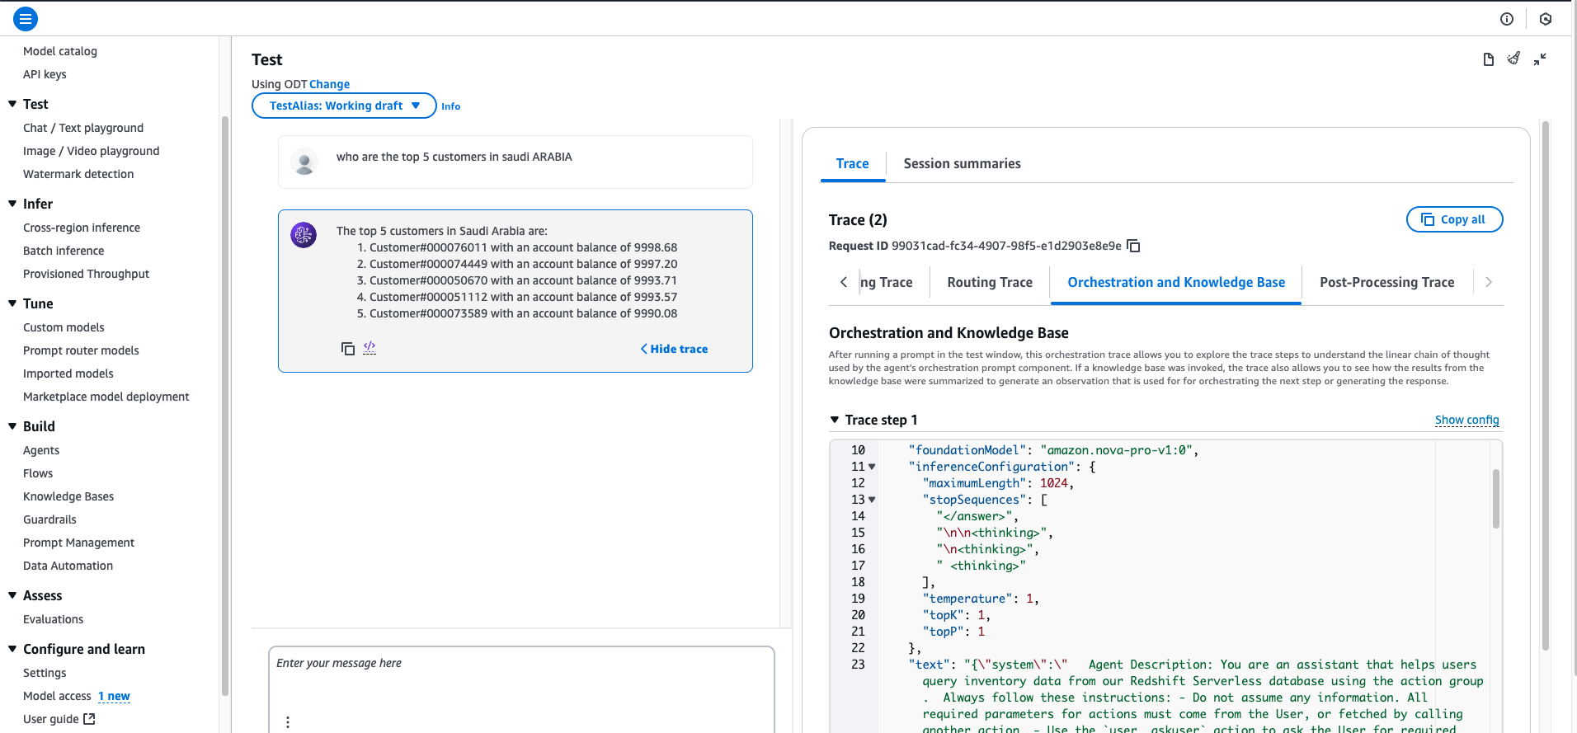Collapse the Infer section in sidebar
The image size is (1577, 733).
pos(12,204)
